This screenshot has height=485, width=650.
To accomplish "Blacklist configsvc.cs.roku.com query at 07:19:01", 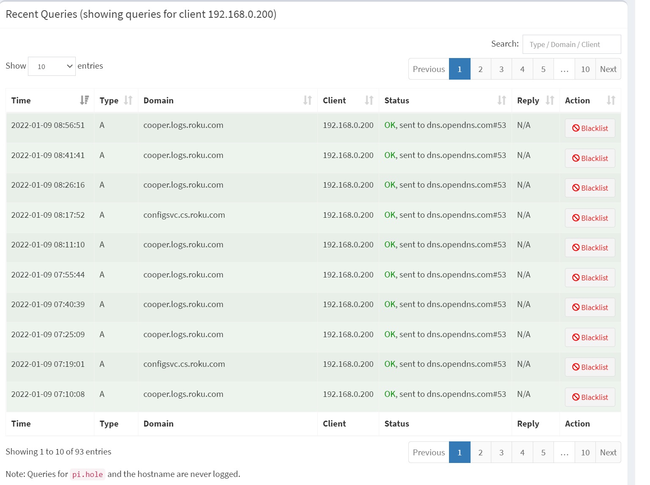I will (590, 367).
